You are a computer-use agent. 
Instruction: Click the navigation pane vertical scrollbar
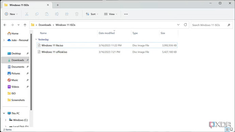pos(31,72)
